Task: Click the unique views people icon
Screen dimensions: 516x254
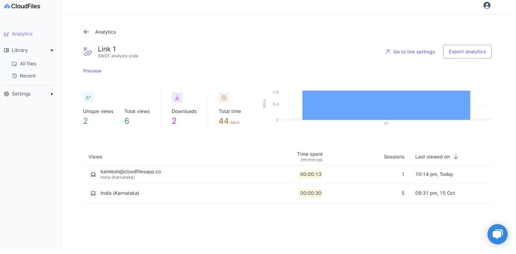Action: pos(88,97)
